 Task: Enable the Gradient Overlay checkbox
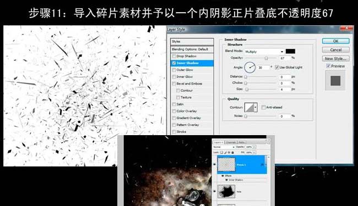[x=174, y=118]
